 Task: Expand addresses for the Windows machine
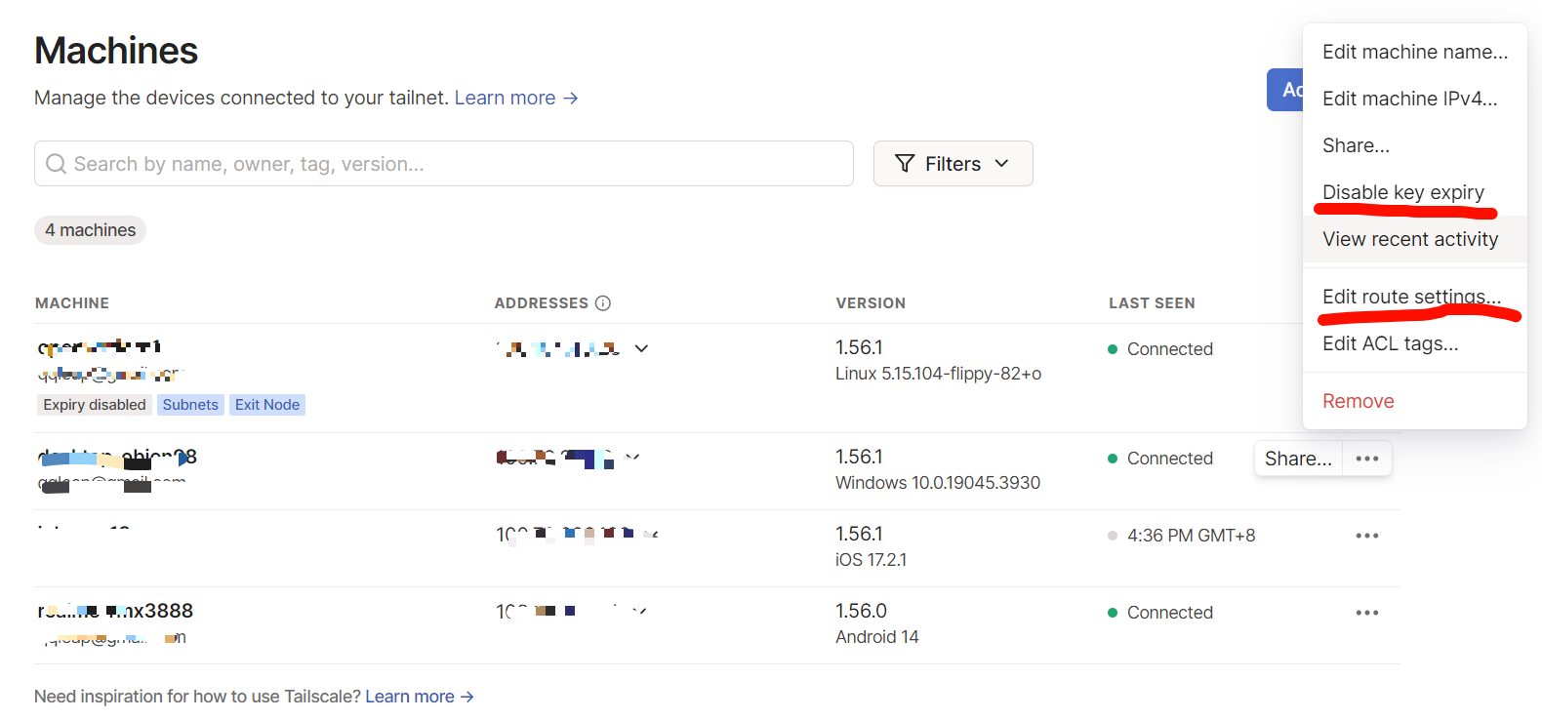(632, 457)
